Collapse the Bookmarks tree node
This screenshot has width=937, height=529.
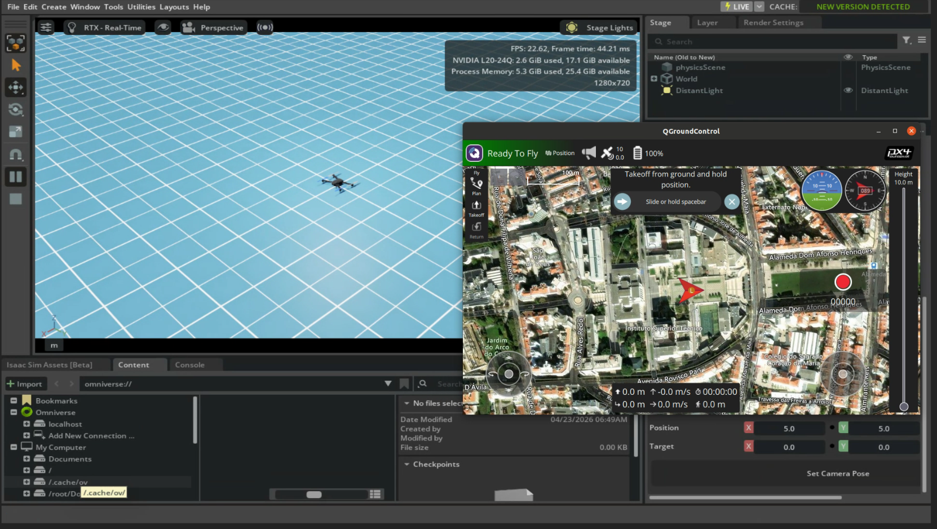click(x=14, y=401)
